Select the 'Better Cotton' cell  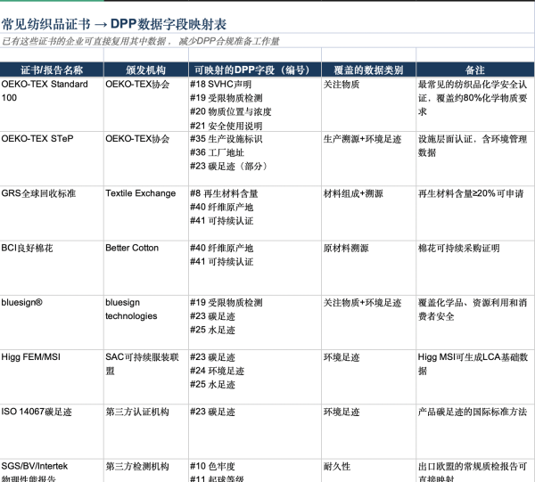146,268
